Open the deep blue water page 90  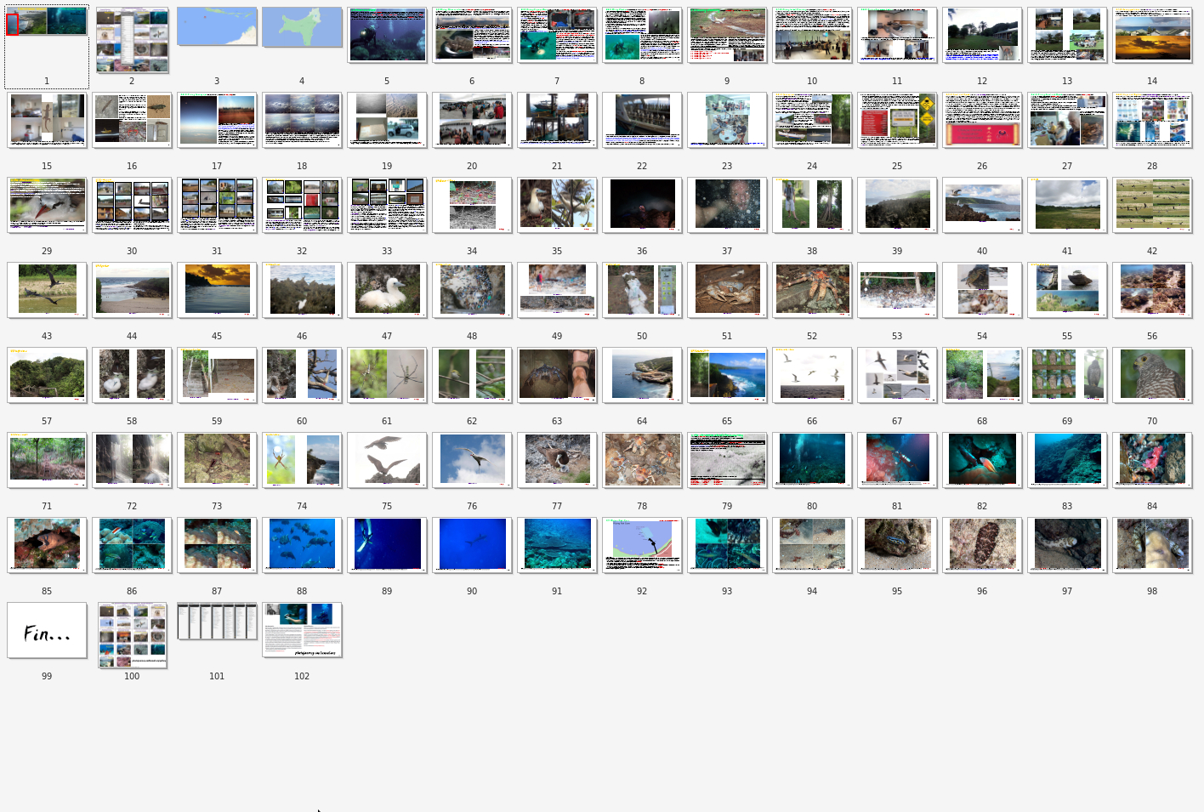(x=472, y=545)
